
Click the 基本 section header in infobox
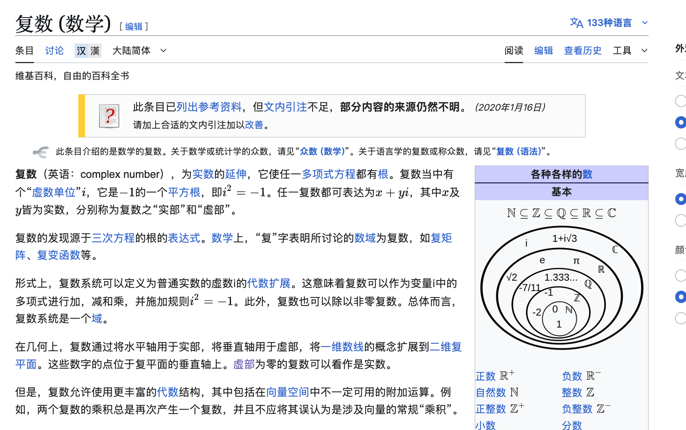click(x=562, y=192)
